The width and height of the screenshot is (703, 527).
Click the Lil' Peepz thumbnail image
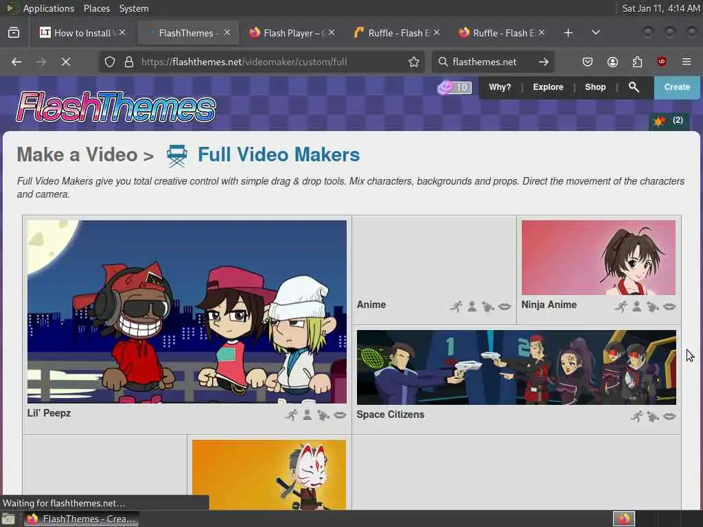tap(187, 312)
